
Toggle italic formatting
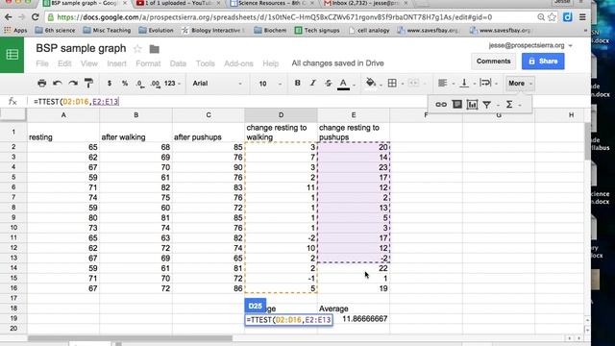pos(312,84)
